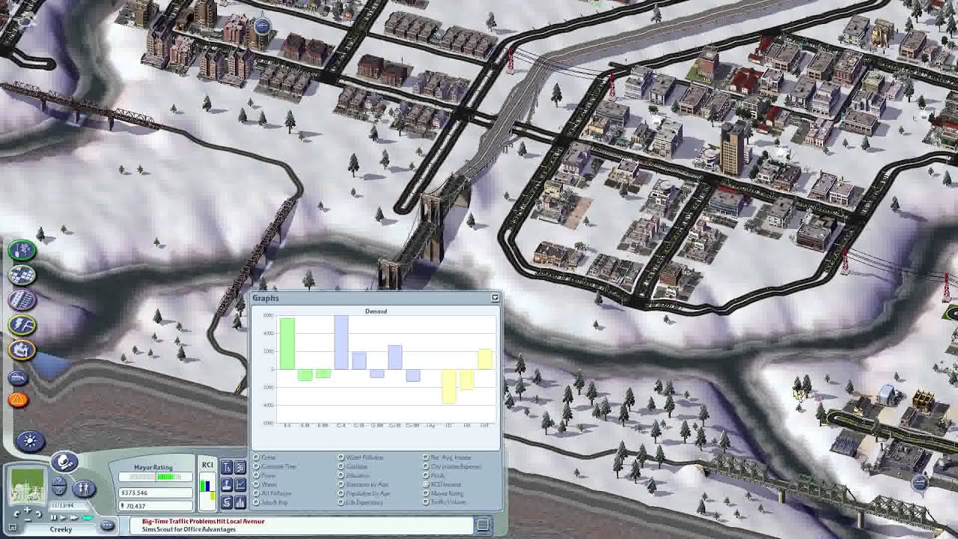This screenshot has width=958, height=539.
Task: Open the transportation building menu
Action: click(22, 300)
